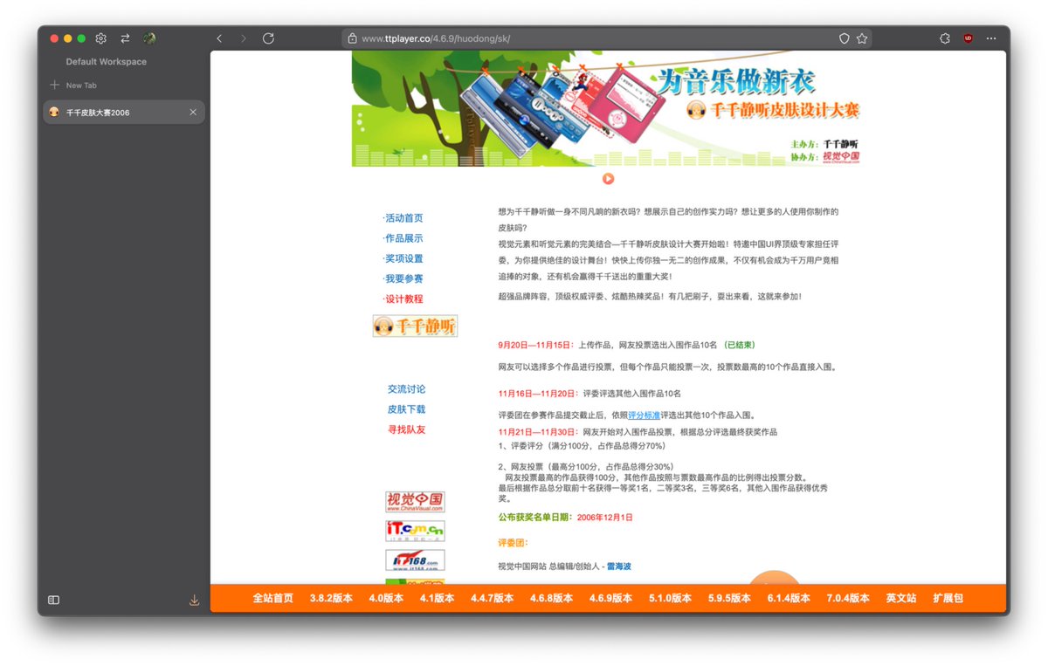Select 4.6.9版本 in the bottom bar
This screenshot has width=1048, height=666.
(x=610, y=599)
